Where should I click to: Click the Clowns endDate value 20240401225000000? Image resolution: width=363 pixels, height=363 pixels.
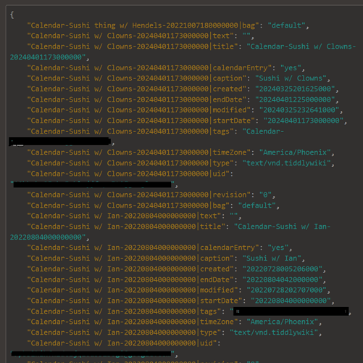(295, 99)
